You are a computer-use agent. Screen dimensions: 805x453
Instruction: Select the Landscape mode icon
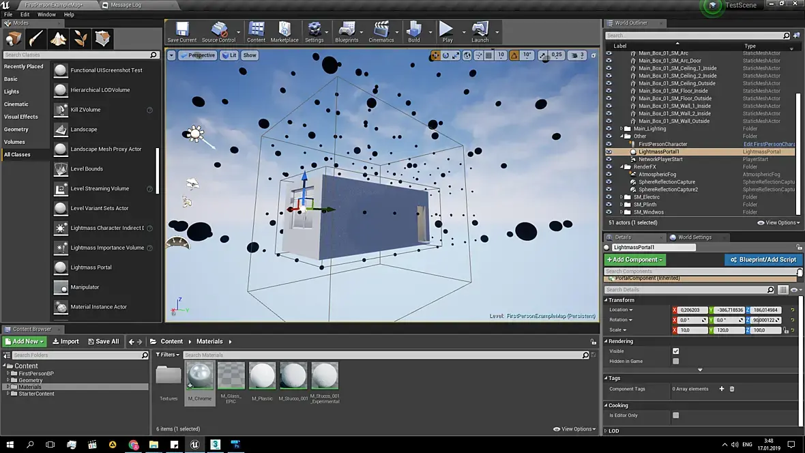pyautogui.click(x=58, y=38)
